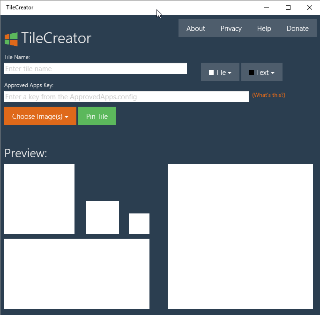Follow the (What's this?) link
This screenshot has height=315, width=320.
pos(268,95)
